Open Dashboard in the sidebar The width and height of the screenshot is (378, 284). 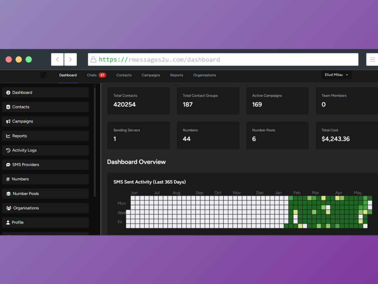45,92
